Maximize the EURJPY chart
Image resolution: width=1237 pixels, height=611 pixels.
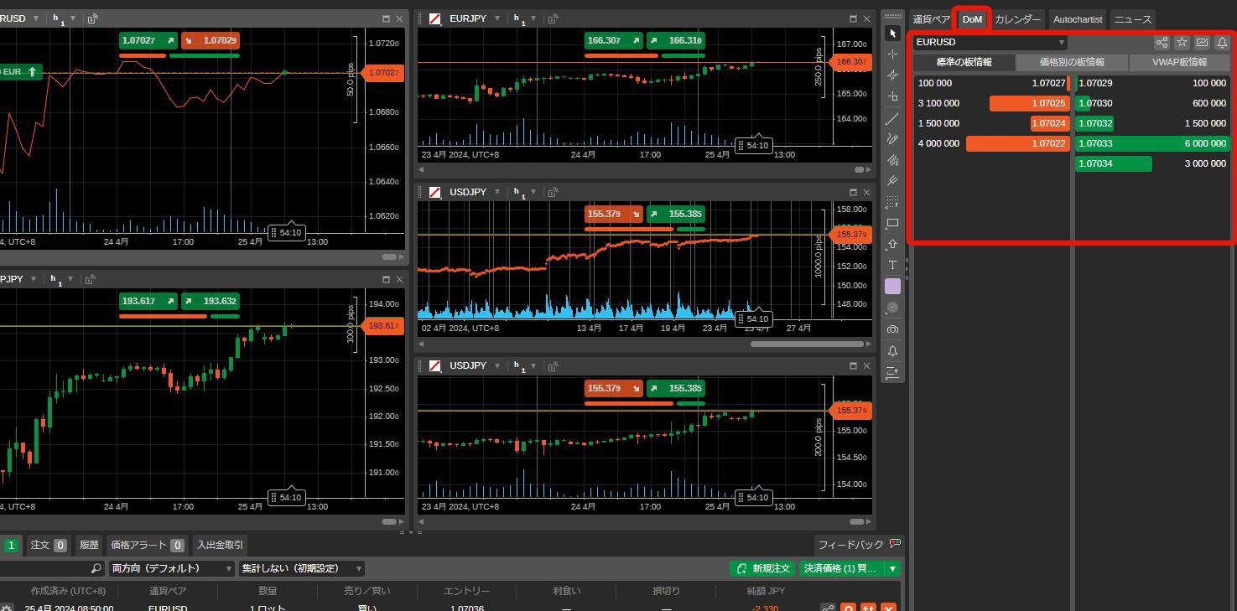pos(854,18)
